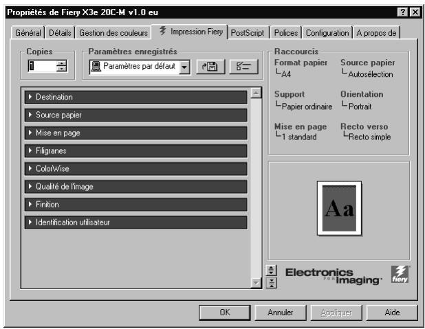Viewport: 425px width, 329px height.
Task: Click the Appliquer button
Action: coord(336,313)
